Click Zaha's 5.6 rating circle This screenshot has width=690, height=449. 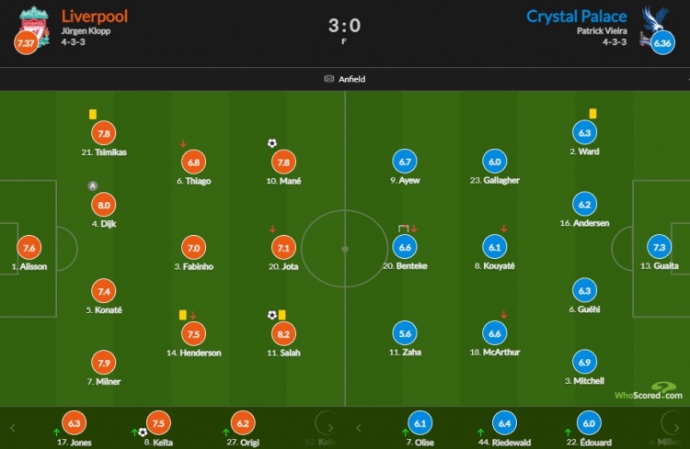point(405,333)
